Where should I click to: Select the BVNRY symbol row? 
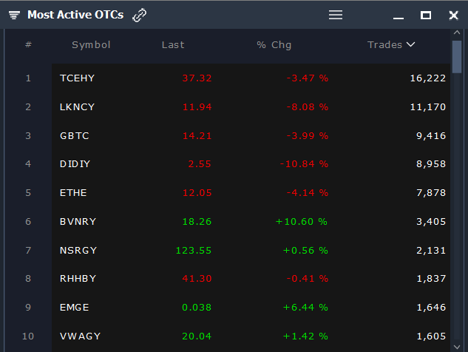click(x=77, y=222)
